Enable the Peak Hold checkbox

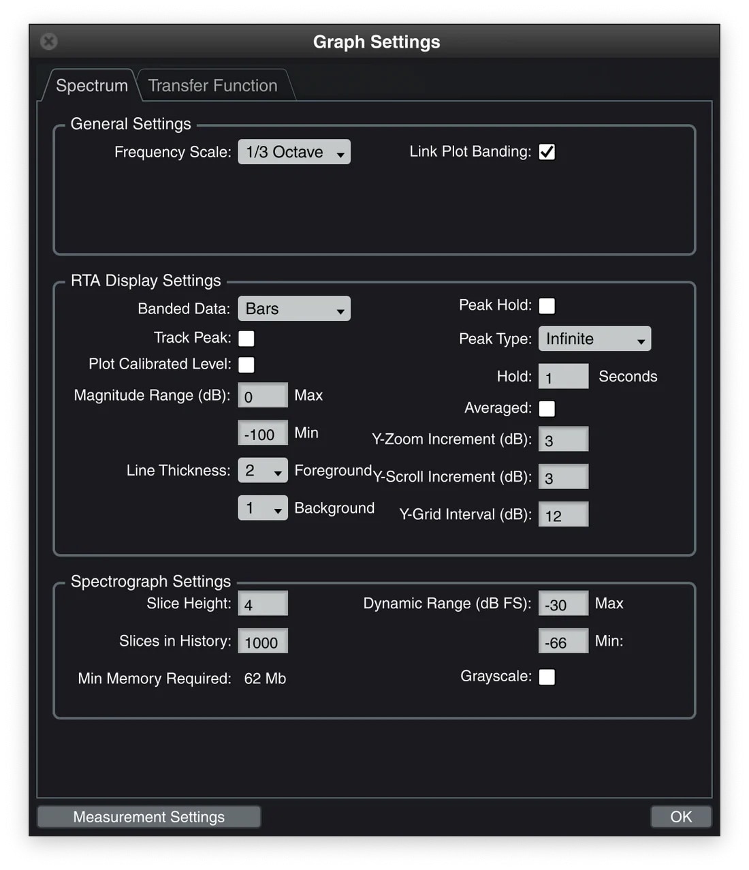tap(547, 306)
